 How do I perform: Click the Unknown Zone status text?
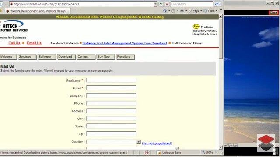pos(171,153)
